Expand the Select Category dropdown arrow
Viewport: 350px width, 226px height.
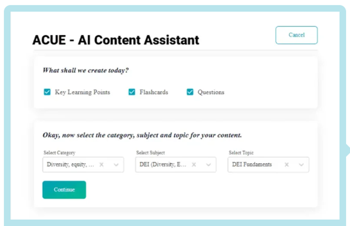116,165
